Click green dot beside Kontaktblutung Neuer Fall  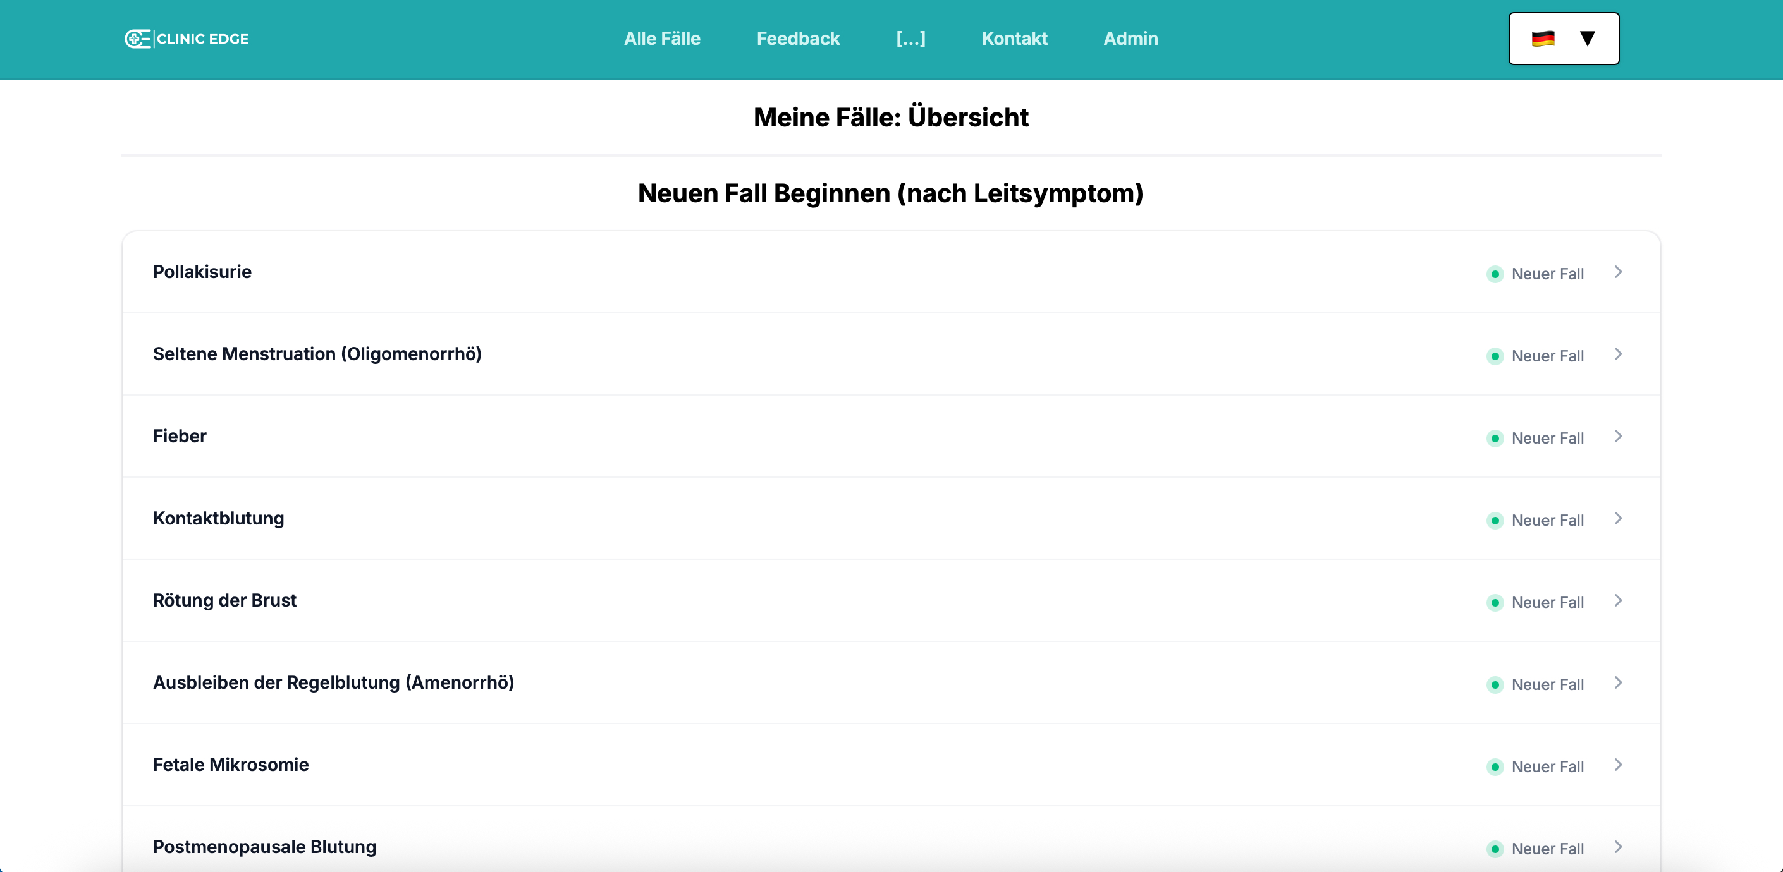tap(1495, 521)
